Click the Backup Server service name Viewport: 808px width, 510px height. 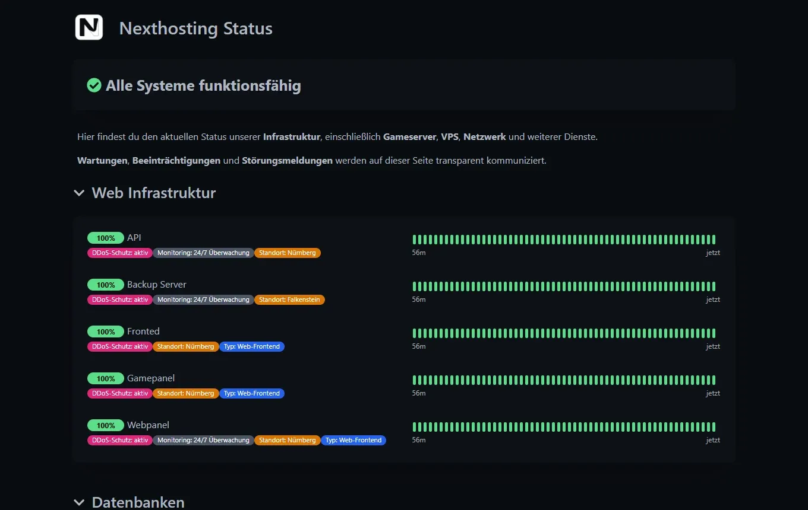(x=157, y=285)
